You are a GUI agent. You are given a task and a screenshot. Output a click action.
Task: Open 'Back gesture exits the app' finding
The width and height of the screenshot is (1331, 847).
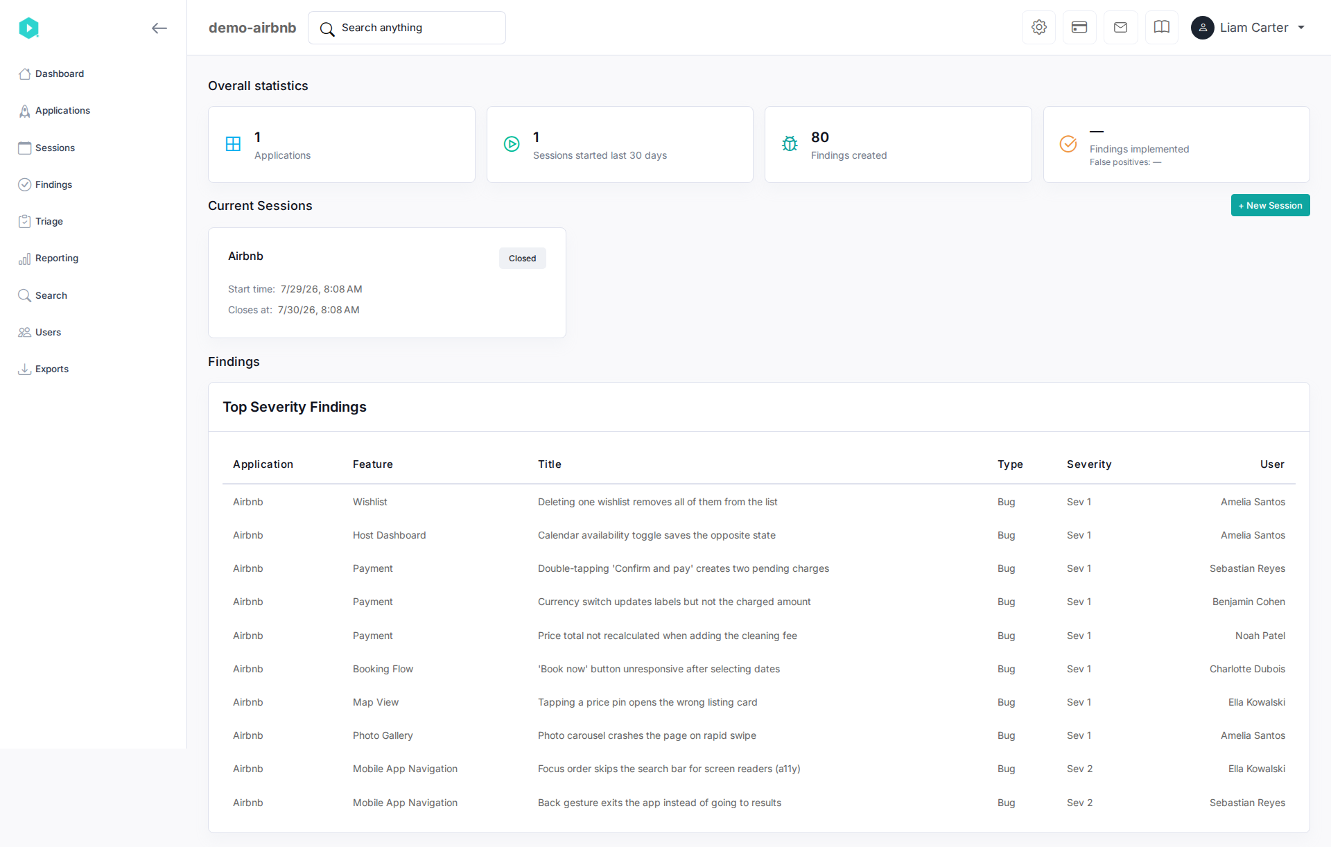759,803
